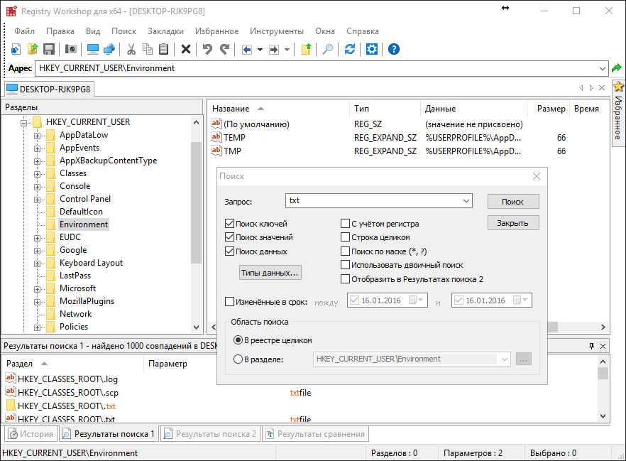Switch to Результаты сравнения tab

(315, 434)
